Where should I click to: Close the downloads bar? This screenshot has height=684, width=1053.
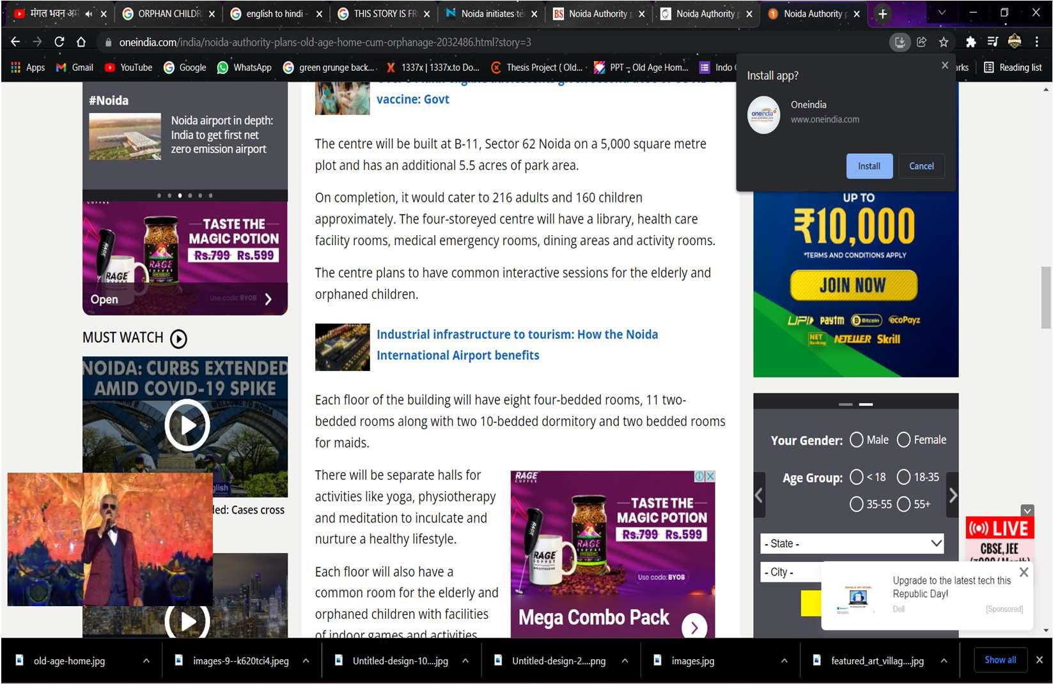(1040, 660)
